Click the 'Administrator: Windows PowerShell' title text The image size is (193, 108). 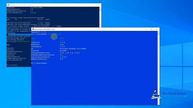coord(21,5)
